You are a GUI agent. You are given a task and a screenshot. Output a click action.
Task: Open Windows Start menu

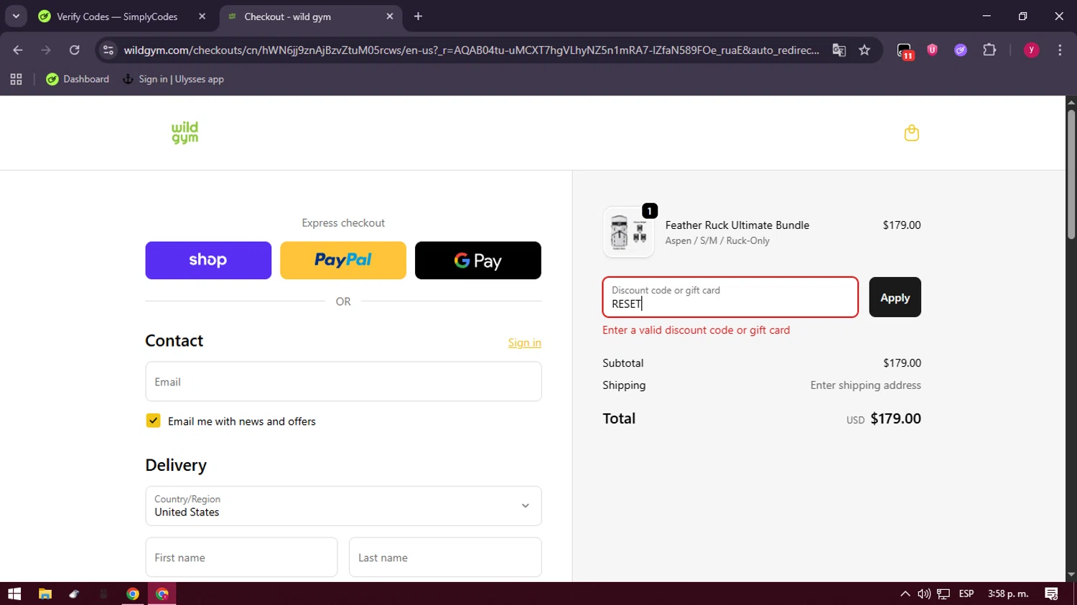click(x=14, y=594)
